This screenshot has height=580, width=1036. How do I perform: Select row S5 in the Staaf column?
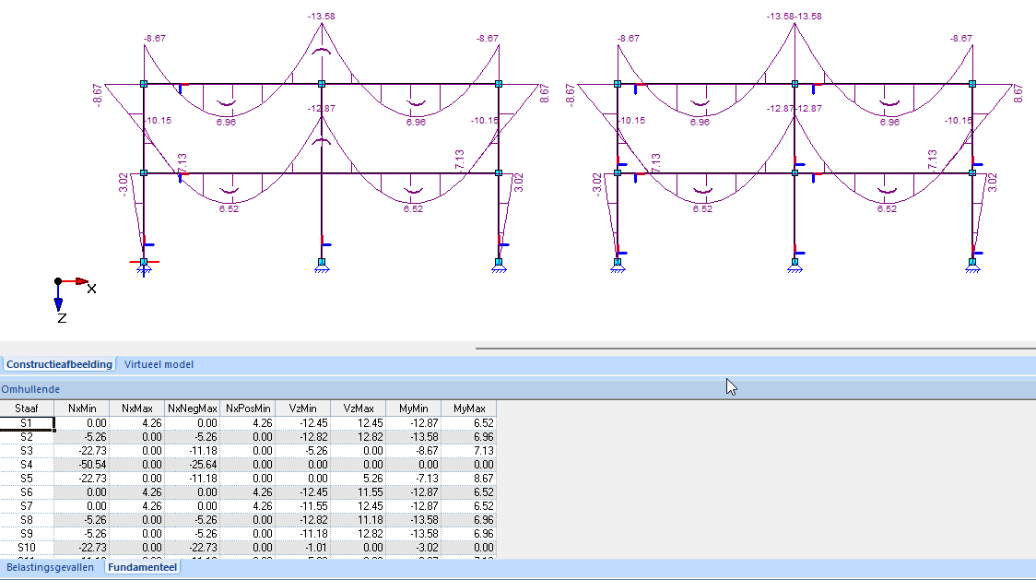27,479
